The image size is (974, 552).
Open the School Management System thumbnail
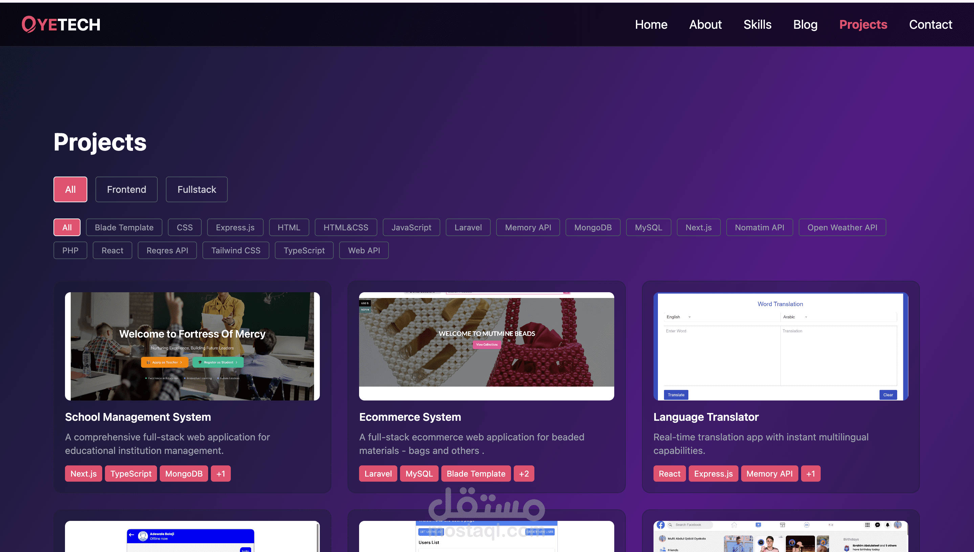(x=192, y=346)
